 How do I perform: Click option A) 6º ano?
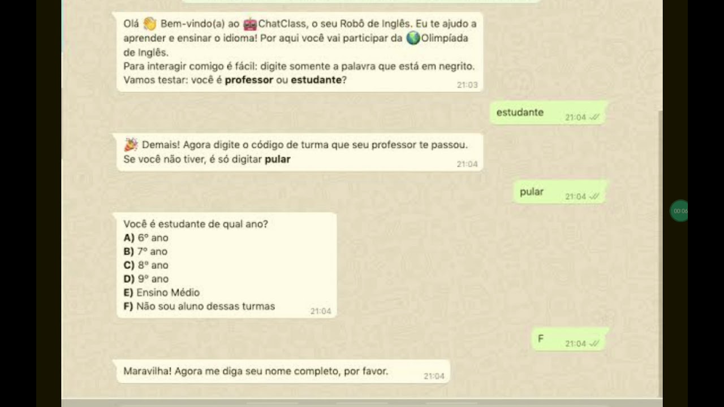click(146, 238)
